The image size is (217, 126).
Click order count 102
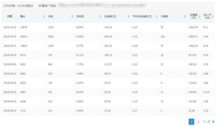(x=163, y=36)
